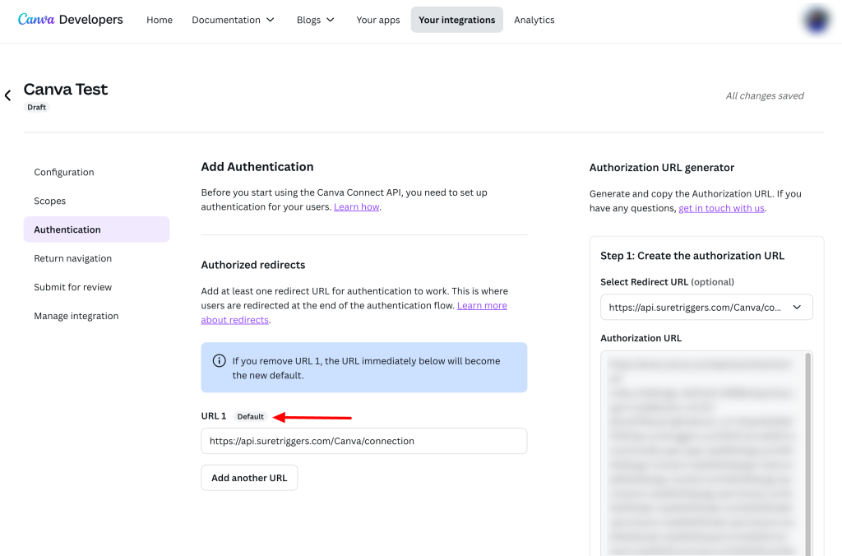Open the user profile avatar

(817, 21)
